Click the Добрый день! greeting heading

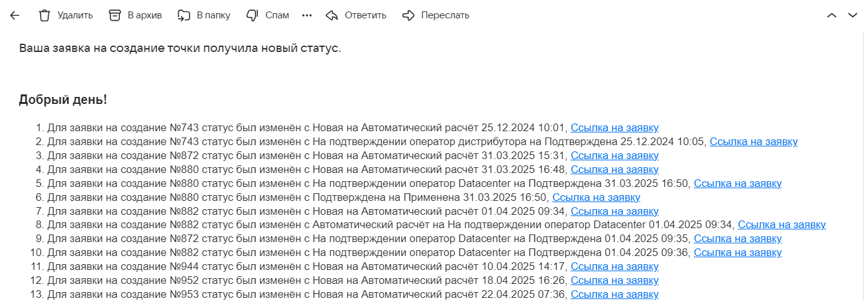pos(63,99)
